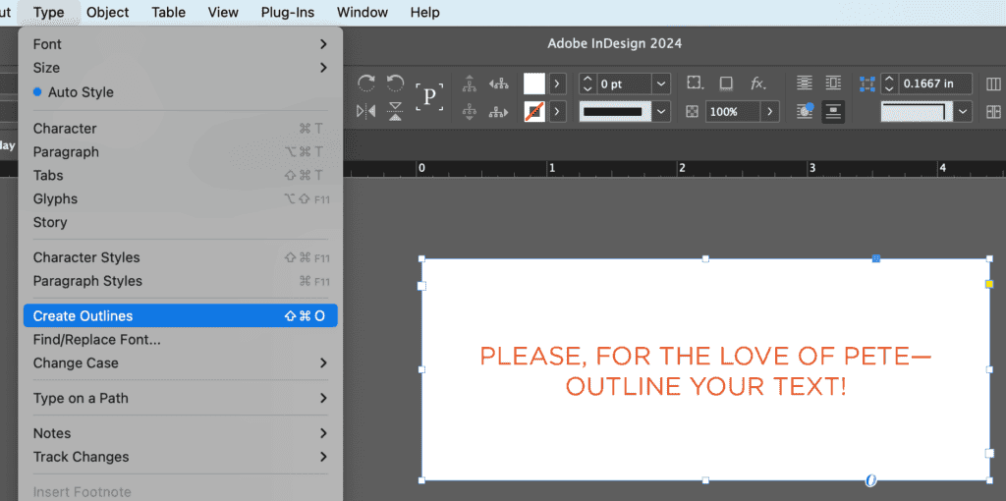Click the Select Previous Object icon
Screen dimensions: 1006x501
(x=498, y=83)
